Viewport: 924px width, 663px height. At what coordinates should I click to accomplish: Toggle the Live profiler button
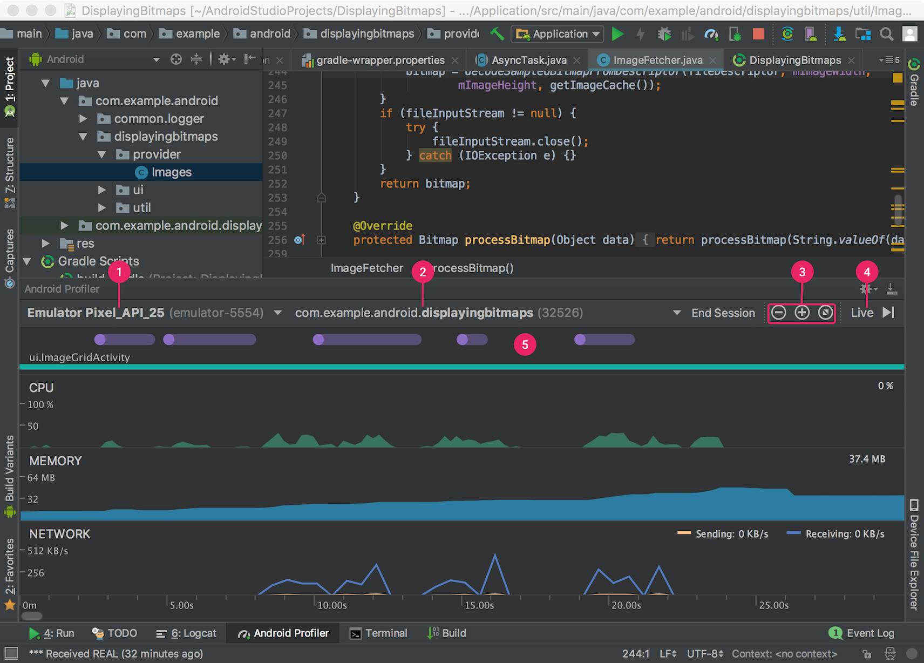(x=862, y=313)
